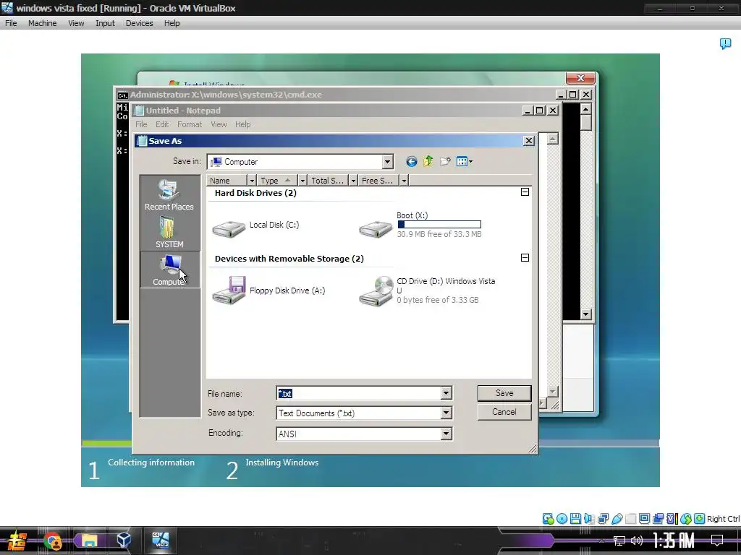Viewport: 741px width, 555px height.
Task: Click the network icon in the system tray
Action: click(619, 541)
